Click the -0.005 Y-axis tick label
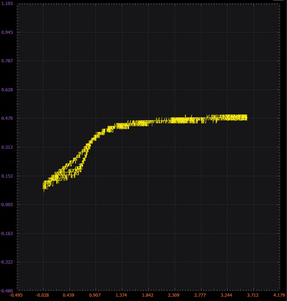 (x=6, y=205)
